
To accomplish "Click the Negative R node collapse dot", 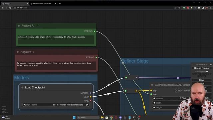I will [18, 52].
